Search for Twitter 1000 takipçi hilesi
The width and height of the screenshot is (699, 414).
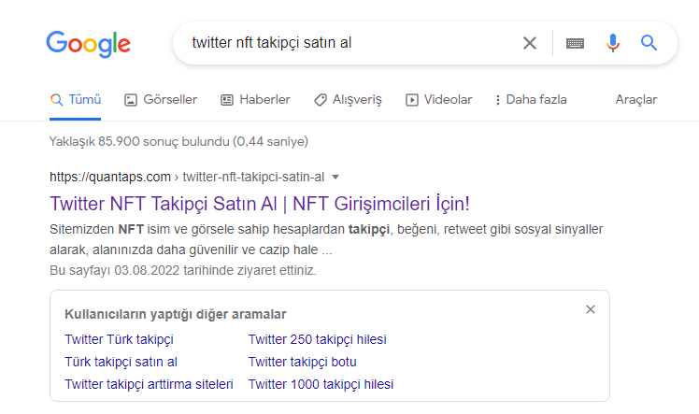[321, 384]
